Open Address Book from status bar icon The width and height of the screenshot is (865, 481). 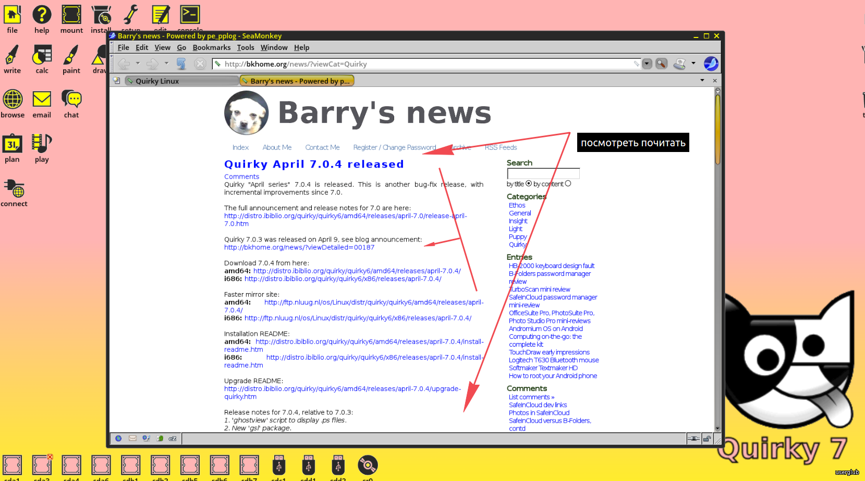pos(160,438)
